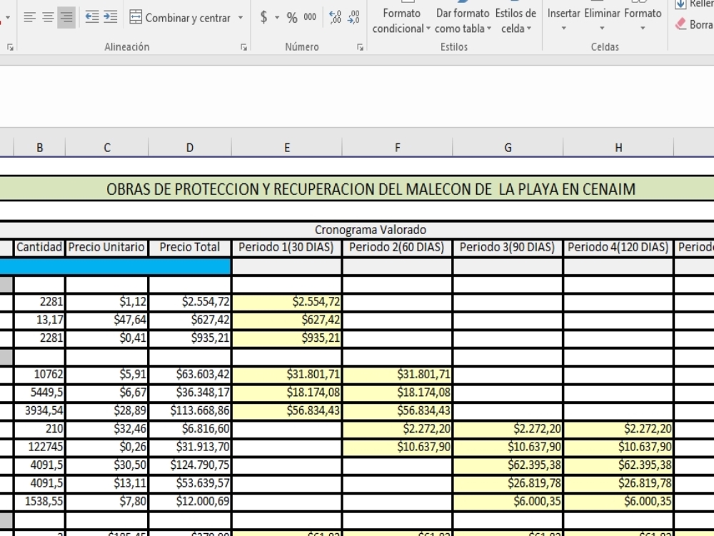Select the column B header

[x=39, y=148]
